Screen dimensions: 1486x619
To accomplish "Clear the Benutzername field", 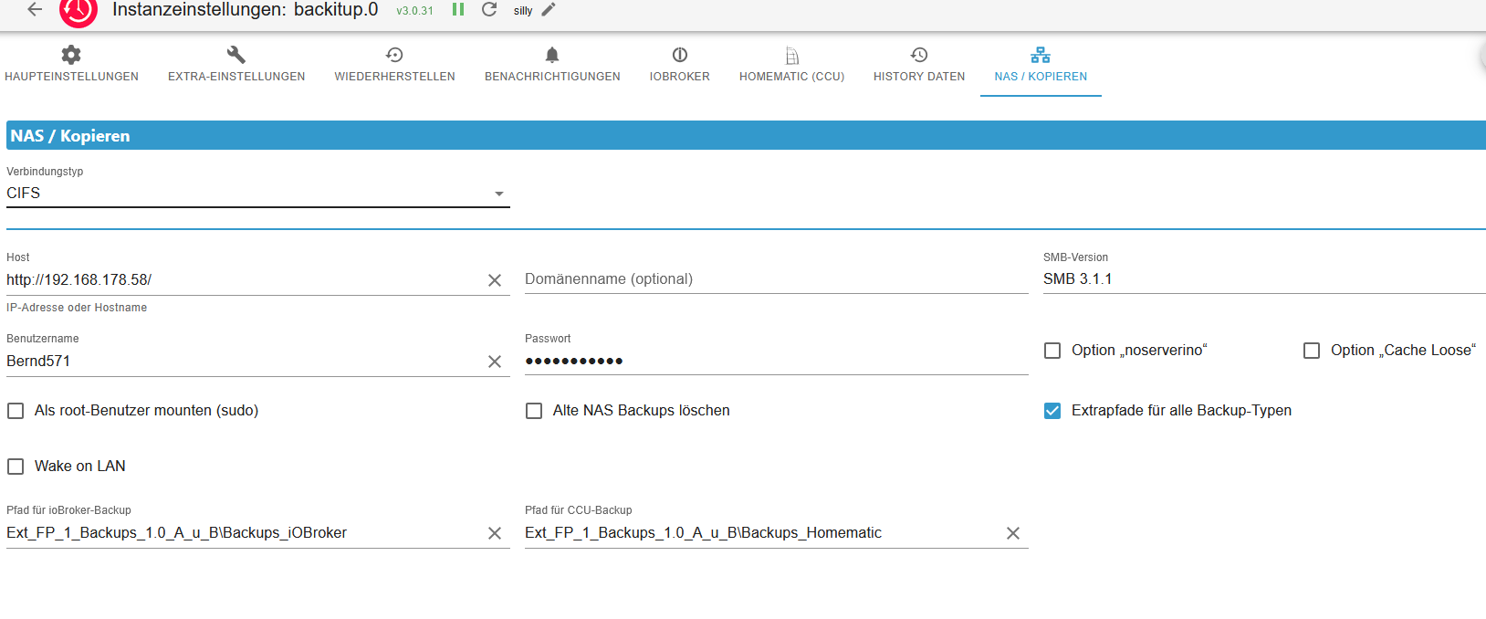I will (495, 362).
